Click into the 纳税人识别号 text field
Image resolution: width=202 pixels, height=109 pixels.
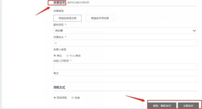click(125, 67)
